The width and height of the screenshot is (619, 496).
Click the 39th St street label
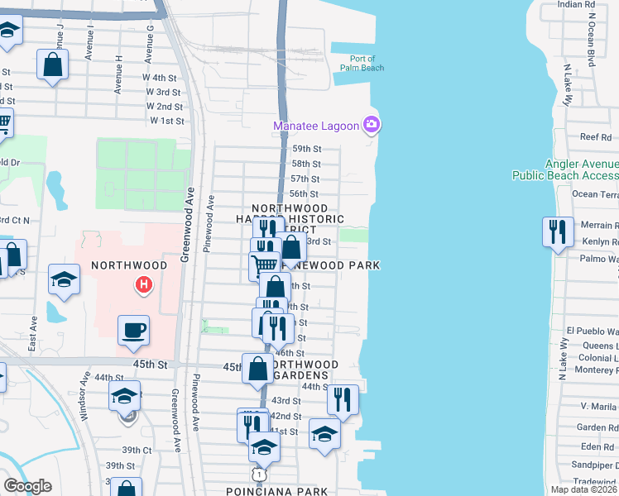pos(120,465)
